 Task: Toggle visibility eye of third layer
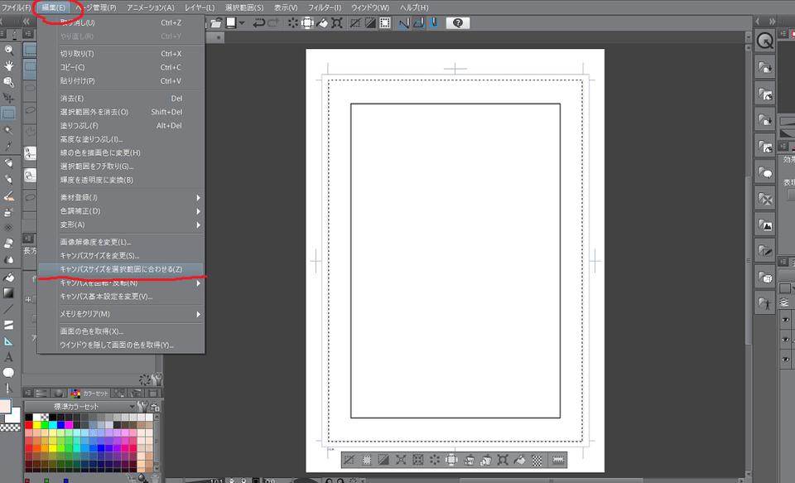point(785,359)
